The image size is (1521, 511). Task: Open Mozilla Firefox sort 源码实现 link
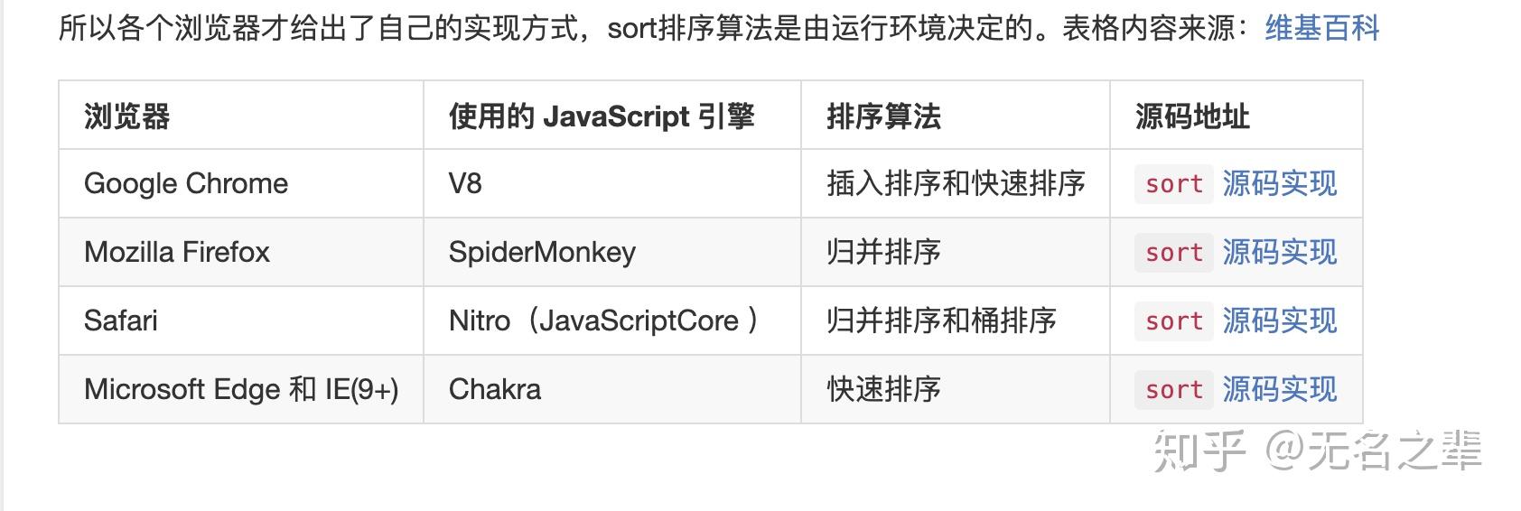coord(1278,252)
